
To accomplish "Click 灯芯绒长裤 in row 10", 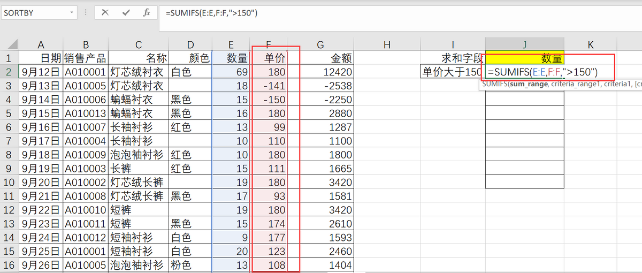I will (139, 182).
